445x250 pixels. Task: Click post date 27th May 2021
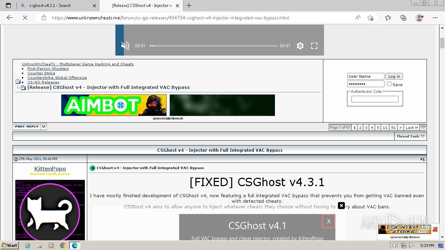click(38, 159)
